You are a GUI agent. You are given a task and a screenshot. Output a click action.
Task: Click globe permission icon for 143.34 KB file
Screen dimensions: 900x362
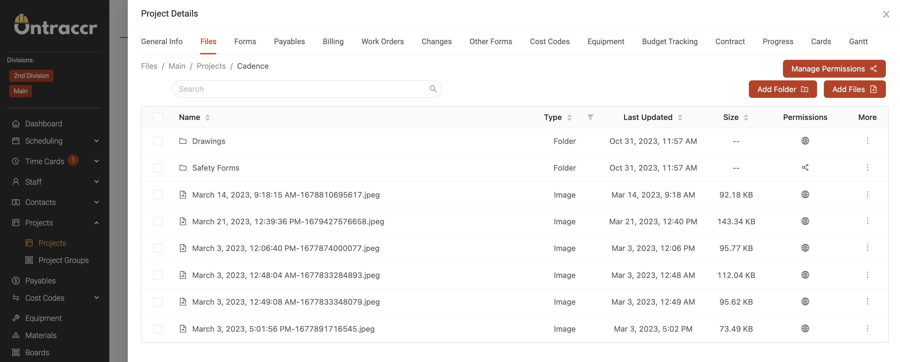click(x=805, y=221)
